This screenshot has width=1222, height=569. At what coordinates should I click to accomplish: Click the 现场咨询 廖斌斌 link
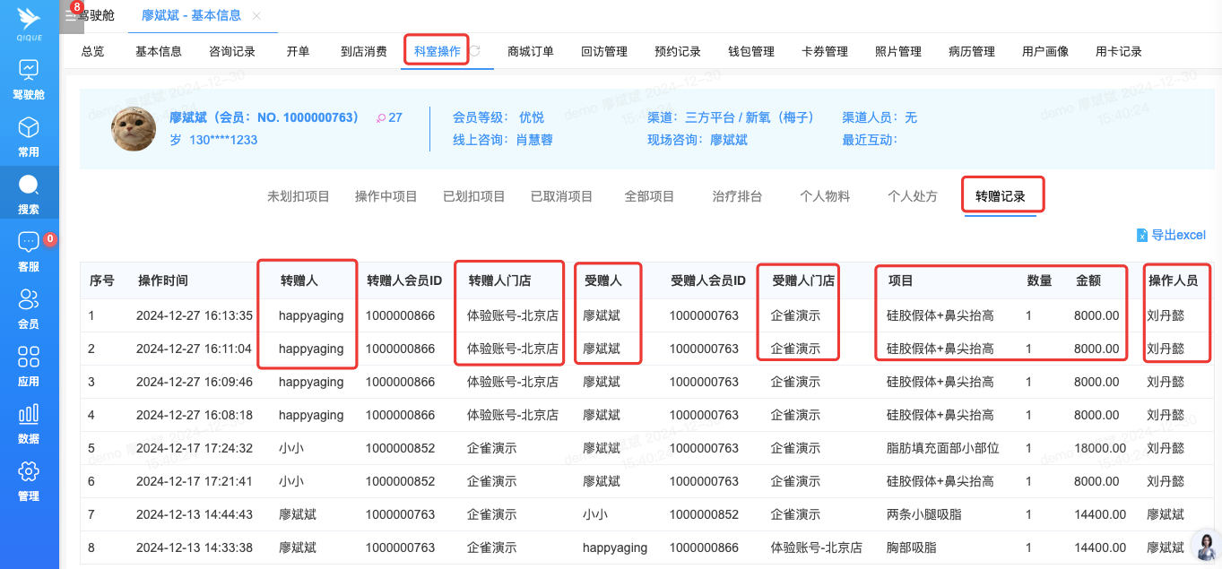click(729, 140)
